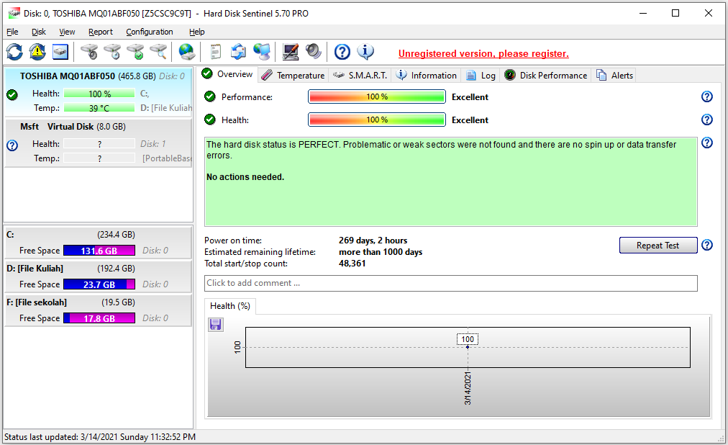Screen dimensions: 728x445
Task: Select the 'D: [File Kuliah]' partition label
Action: click(x=35, y=269)
